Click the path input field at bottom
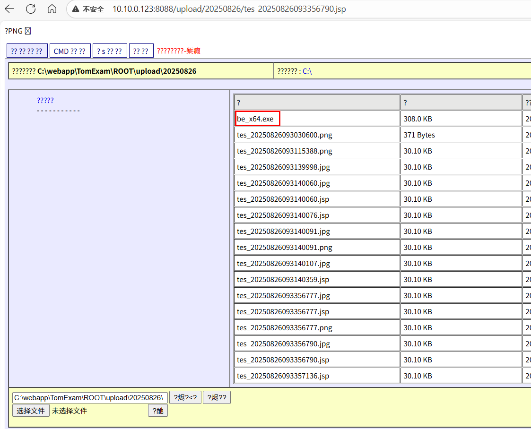The height and width of the screenshot is (429, 531). pyautogui.click(x=90, y=398)
